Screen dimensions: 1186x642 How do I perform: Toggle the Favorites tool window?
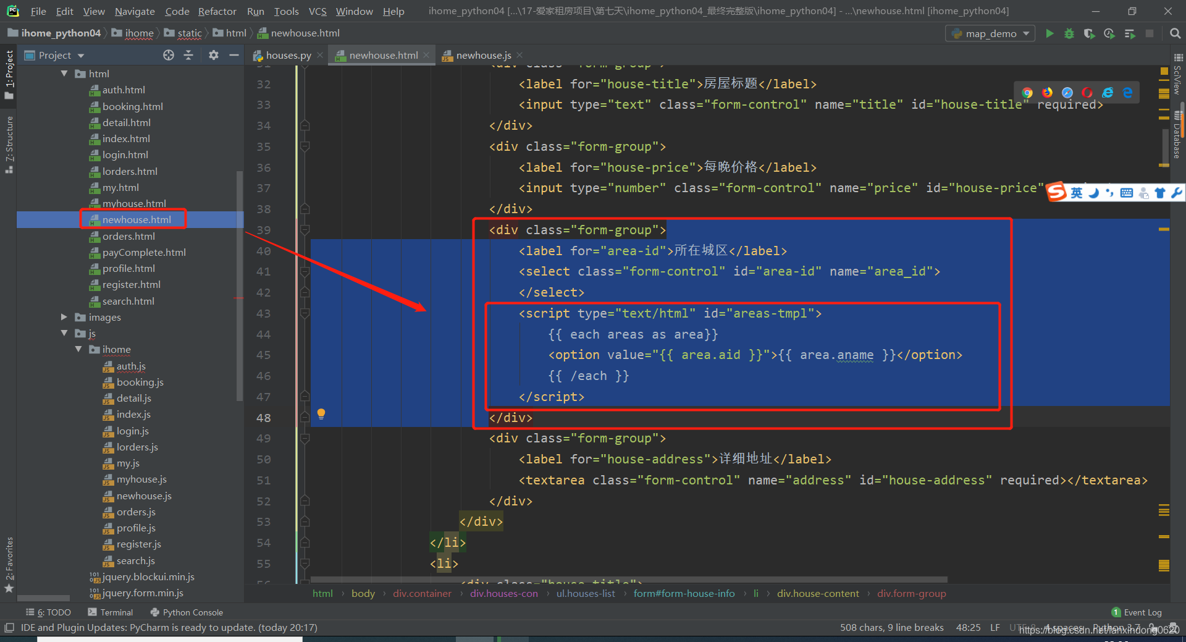click(x=9, y=565)
